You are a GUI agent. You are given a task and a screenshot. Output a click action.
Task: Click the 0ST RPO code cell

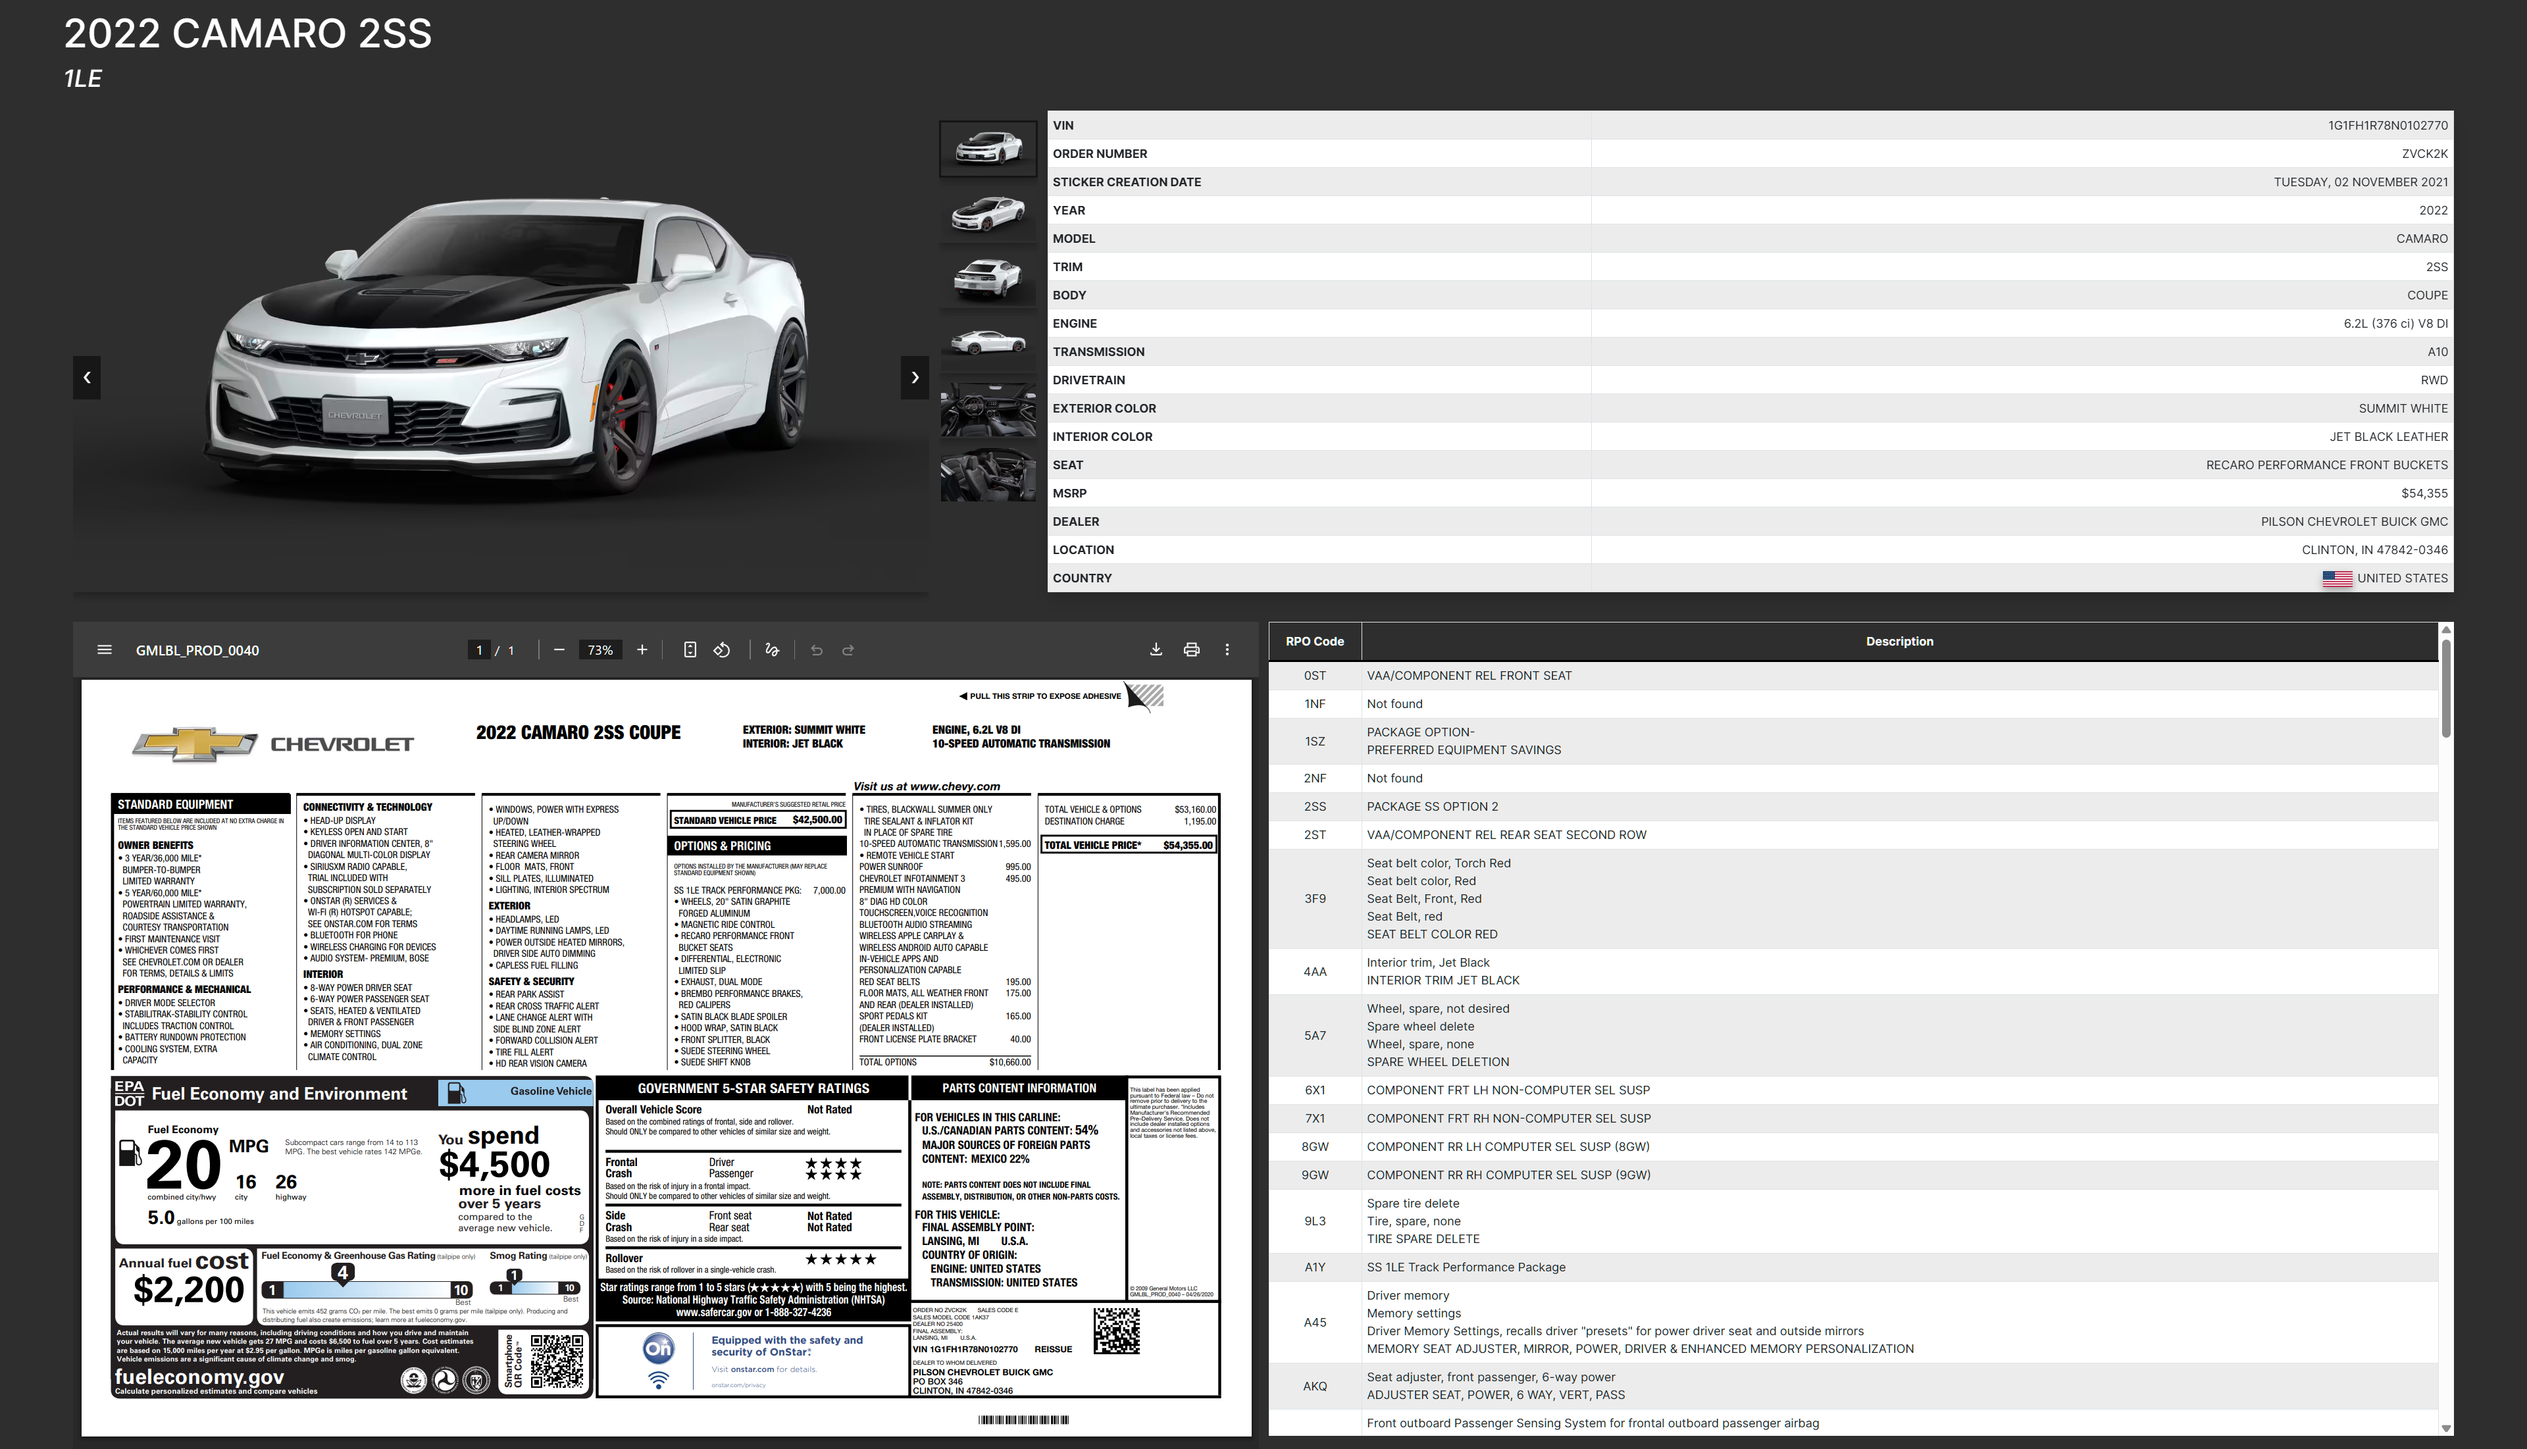[x=1315, y=676]
